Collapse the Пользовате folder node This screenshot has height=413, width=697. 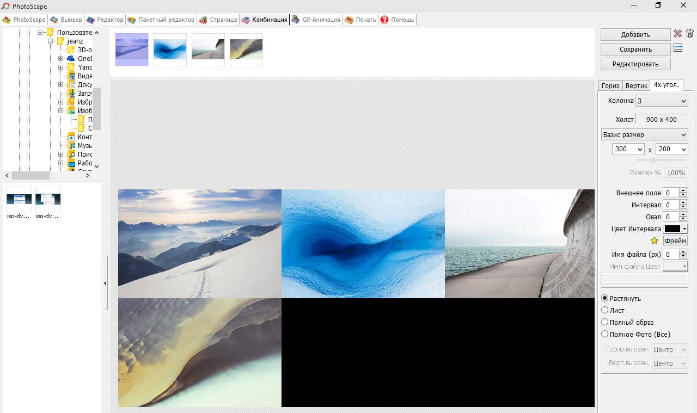click(x=40, y=32)
